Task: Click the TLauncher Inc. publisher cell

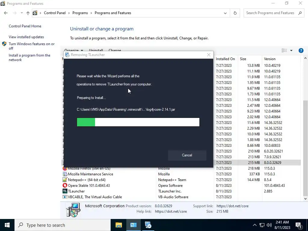Action: (x=170, y=191)
